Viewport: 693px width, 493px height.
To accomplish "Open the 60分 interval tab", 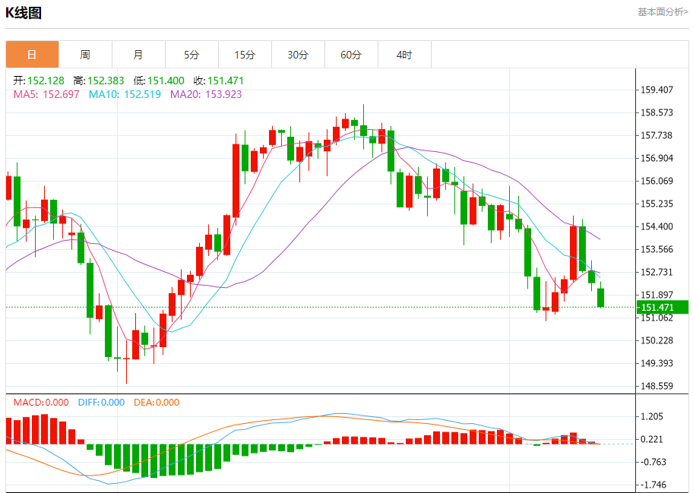I will [x=351, y=55].
